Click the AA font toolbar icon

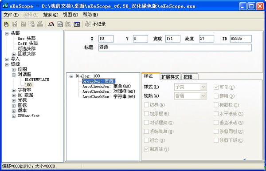pos(51,24)
